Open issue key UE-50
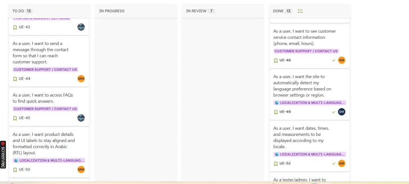Screen dimensions: 409x184 25,170
